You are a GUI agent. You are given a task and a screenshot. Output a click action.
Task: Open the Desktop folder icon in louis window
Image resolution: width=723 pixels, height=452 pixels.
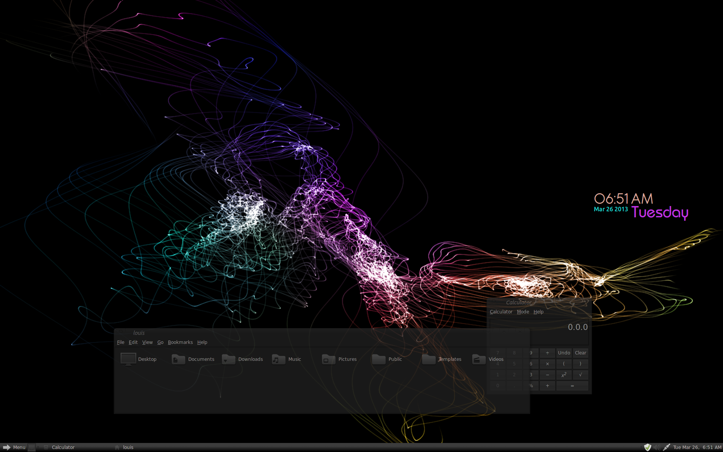click(128, 359)
